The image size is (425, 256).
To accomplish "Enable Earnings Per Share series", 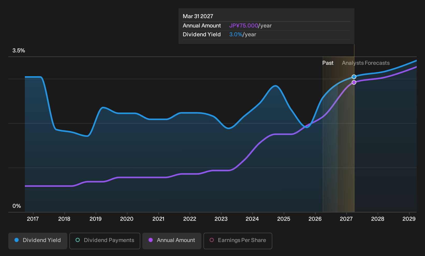I will [x=238, y=241].
